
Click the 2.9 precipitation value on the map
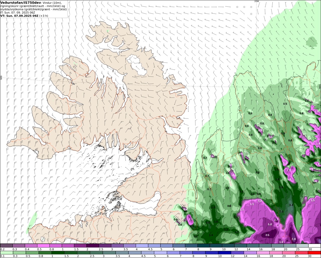[x=294, y=239]
